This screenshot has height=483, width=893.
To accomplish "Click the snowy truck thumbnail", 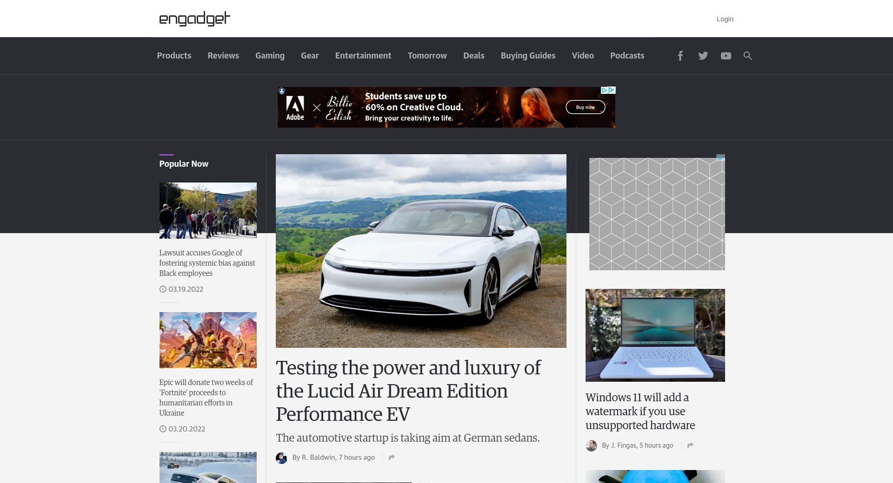I will (x=208, y=467).
